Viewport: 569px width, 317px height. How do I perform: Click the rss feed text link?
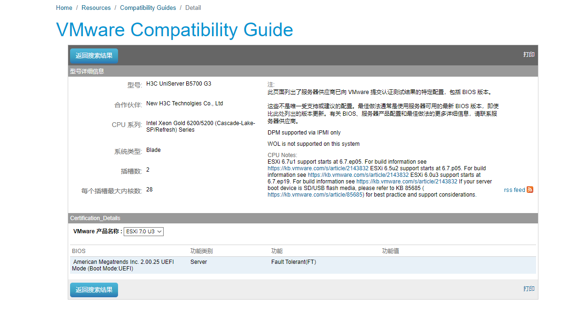pyautogui.click(x=514, y=190)
